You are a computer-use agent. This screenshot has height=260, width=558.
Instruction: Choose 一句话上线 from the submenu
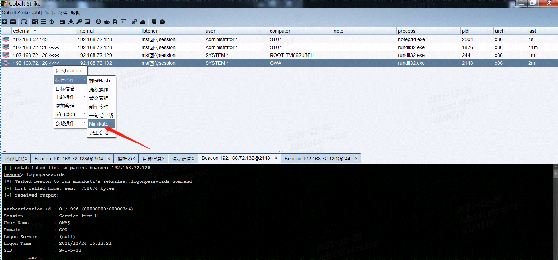[x=101, y=115]
